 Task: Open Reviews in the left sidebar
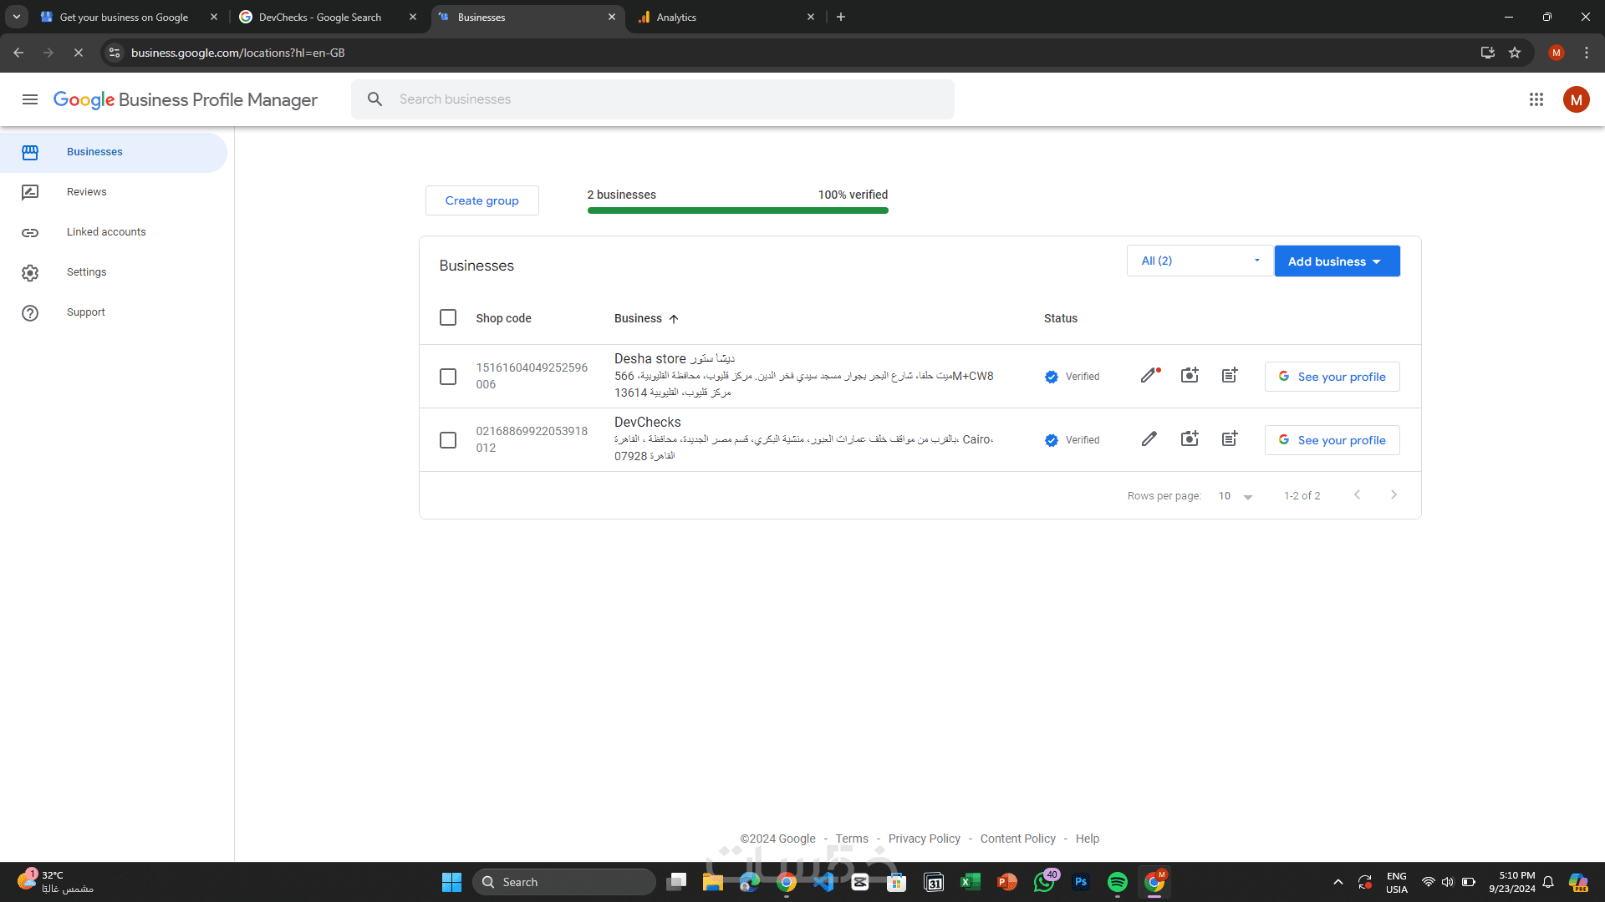click(x=87, y=192)
